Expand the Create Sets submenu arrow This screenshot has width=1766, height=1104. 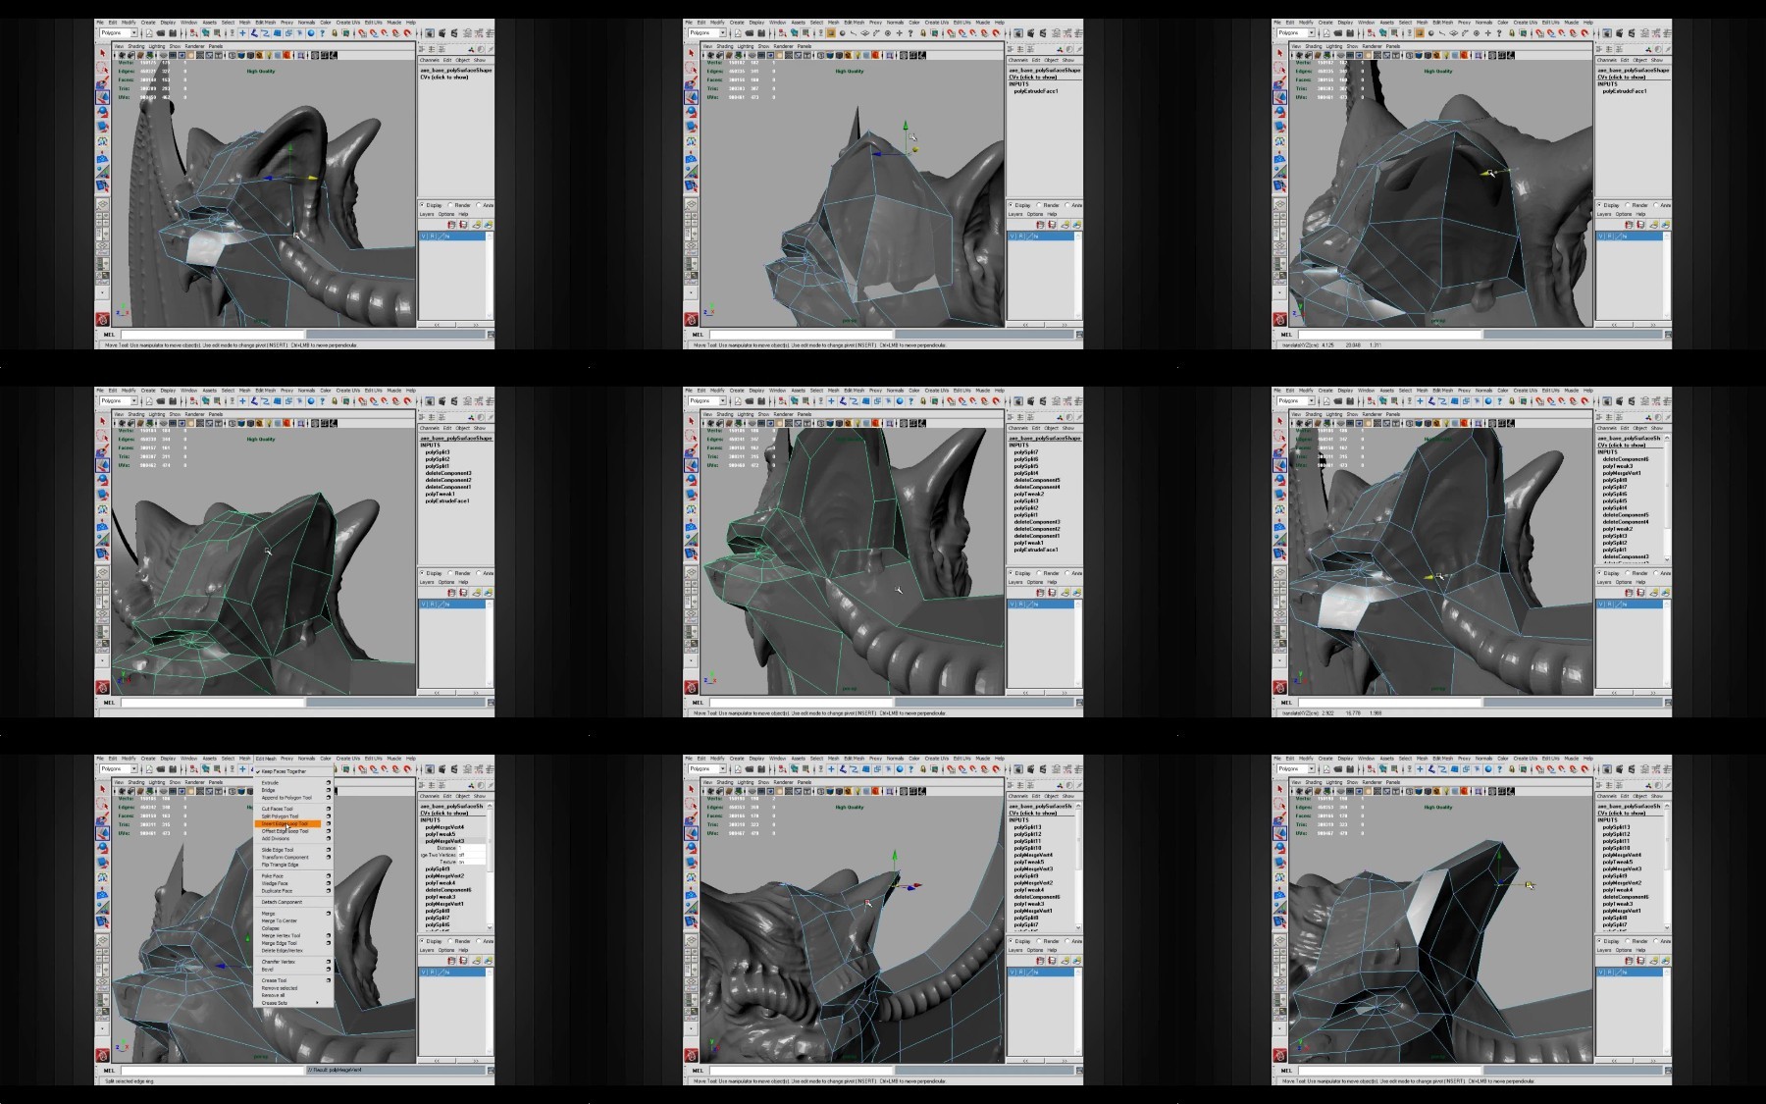pos(317,1002)
